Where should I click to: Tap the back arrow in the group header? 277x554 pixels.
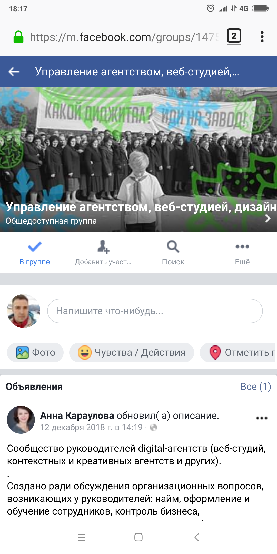[14, 72]
